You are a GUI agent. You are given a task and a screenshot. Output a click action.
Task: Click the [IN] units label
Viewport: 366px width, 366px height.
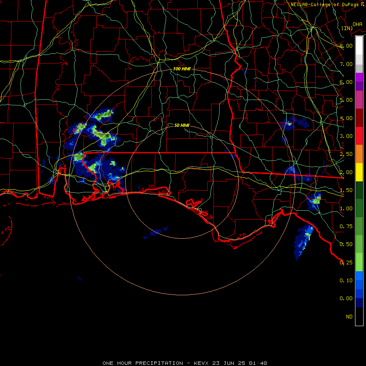347,28
